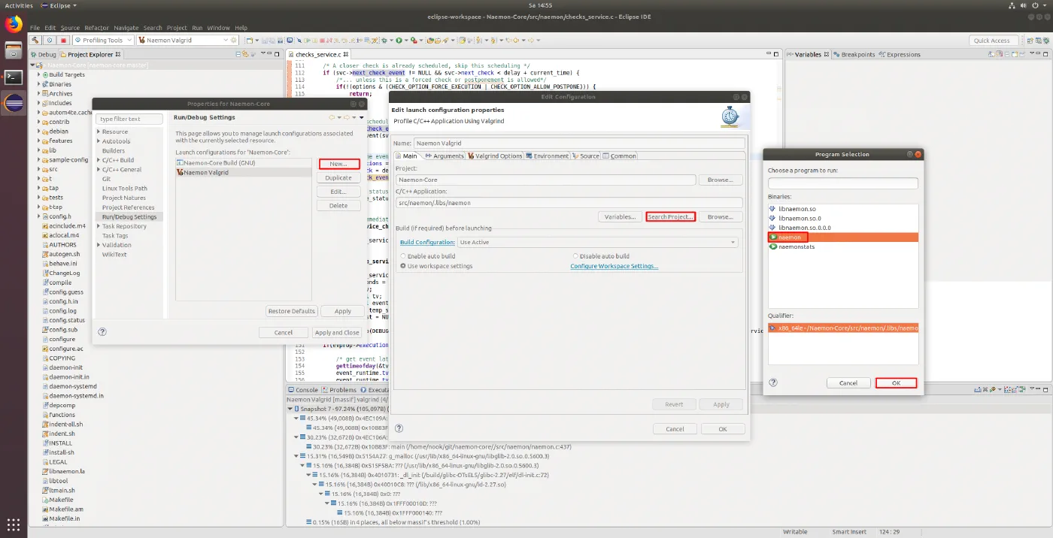Screen dimensions: 1053x538
Task: Confirm Program Selection with OK
Action: (896, 382)
